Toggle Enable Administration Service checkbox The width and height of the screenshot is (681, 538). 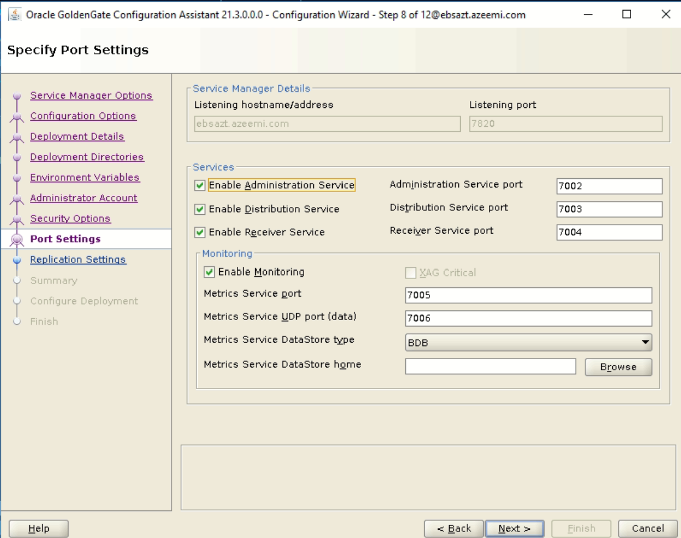point(200,185)
